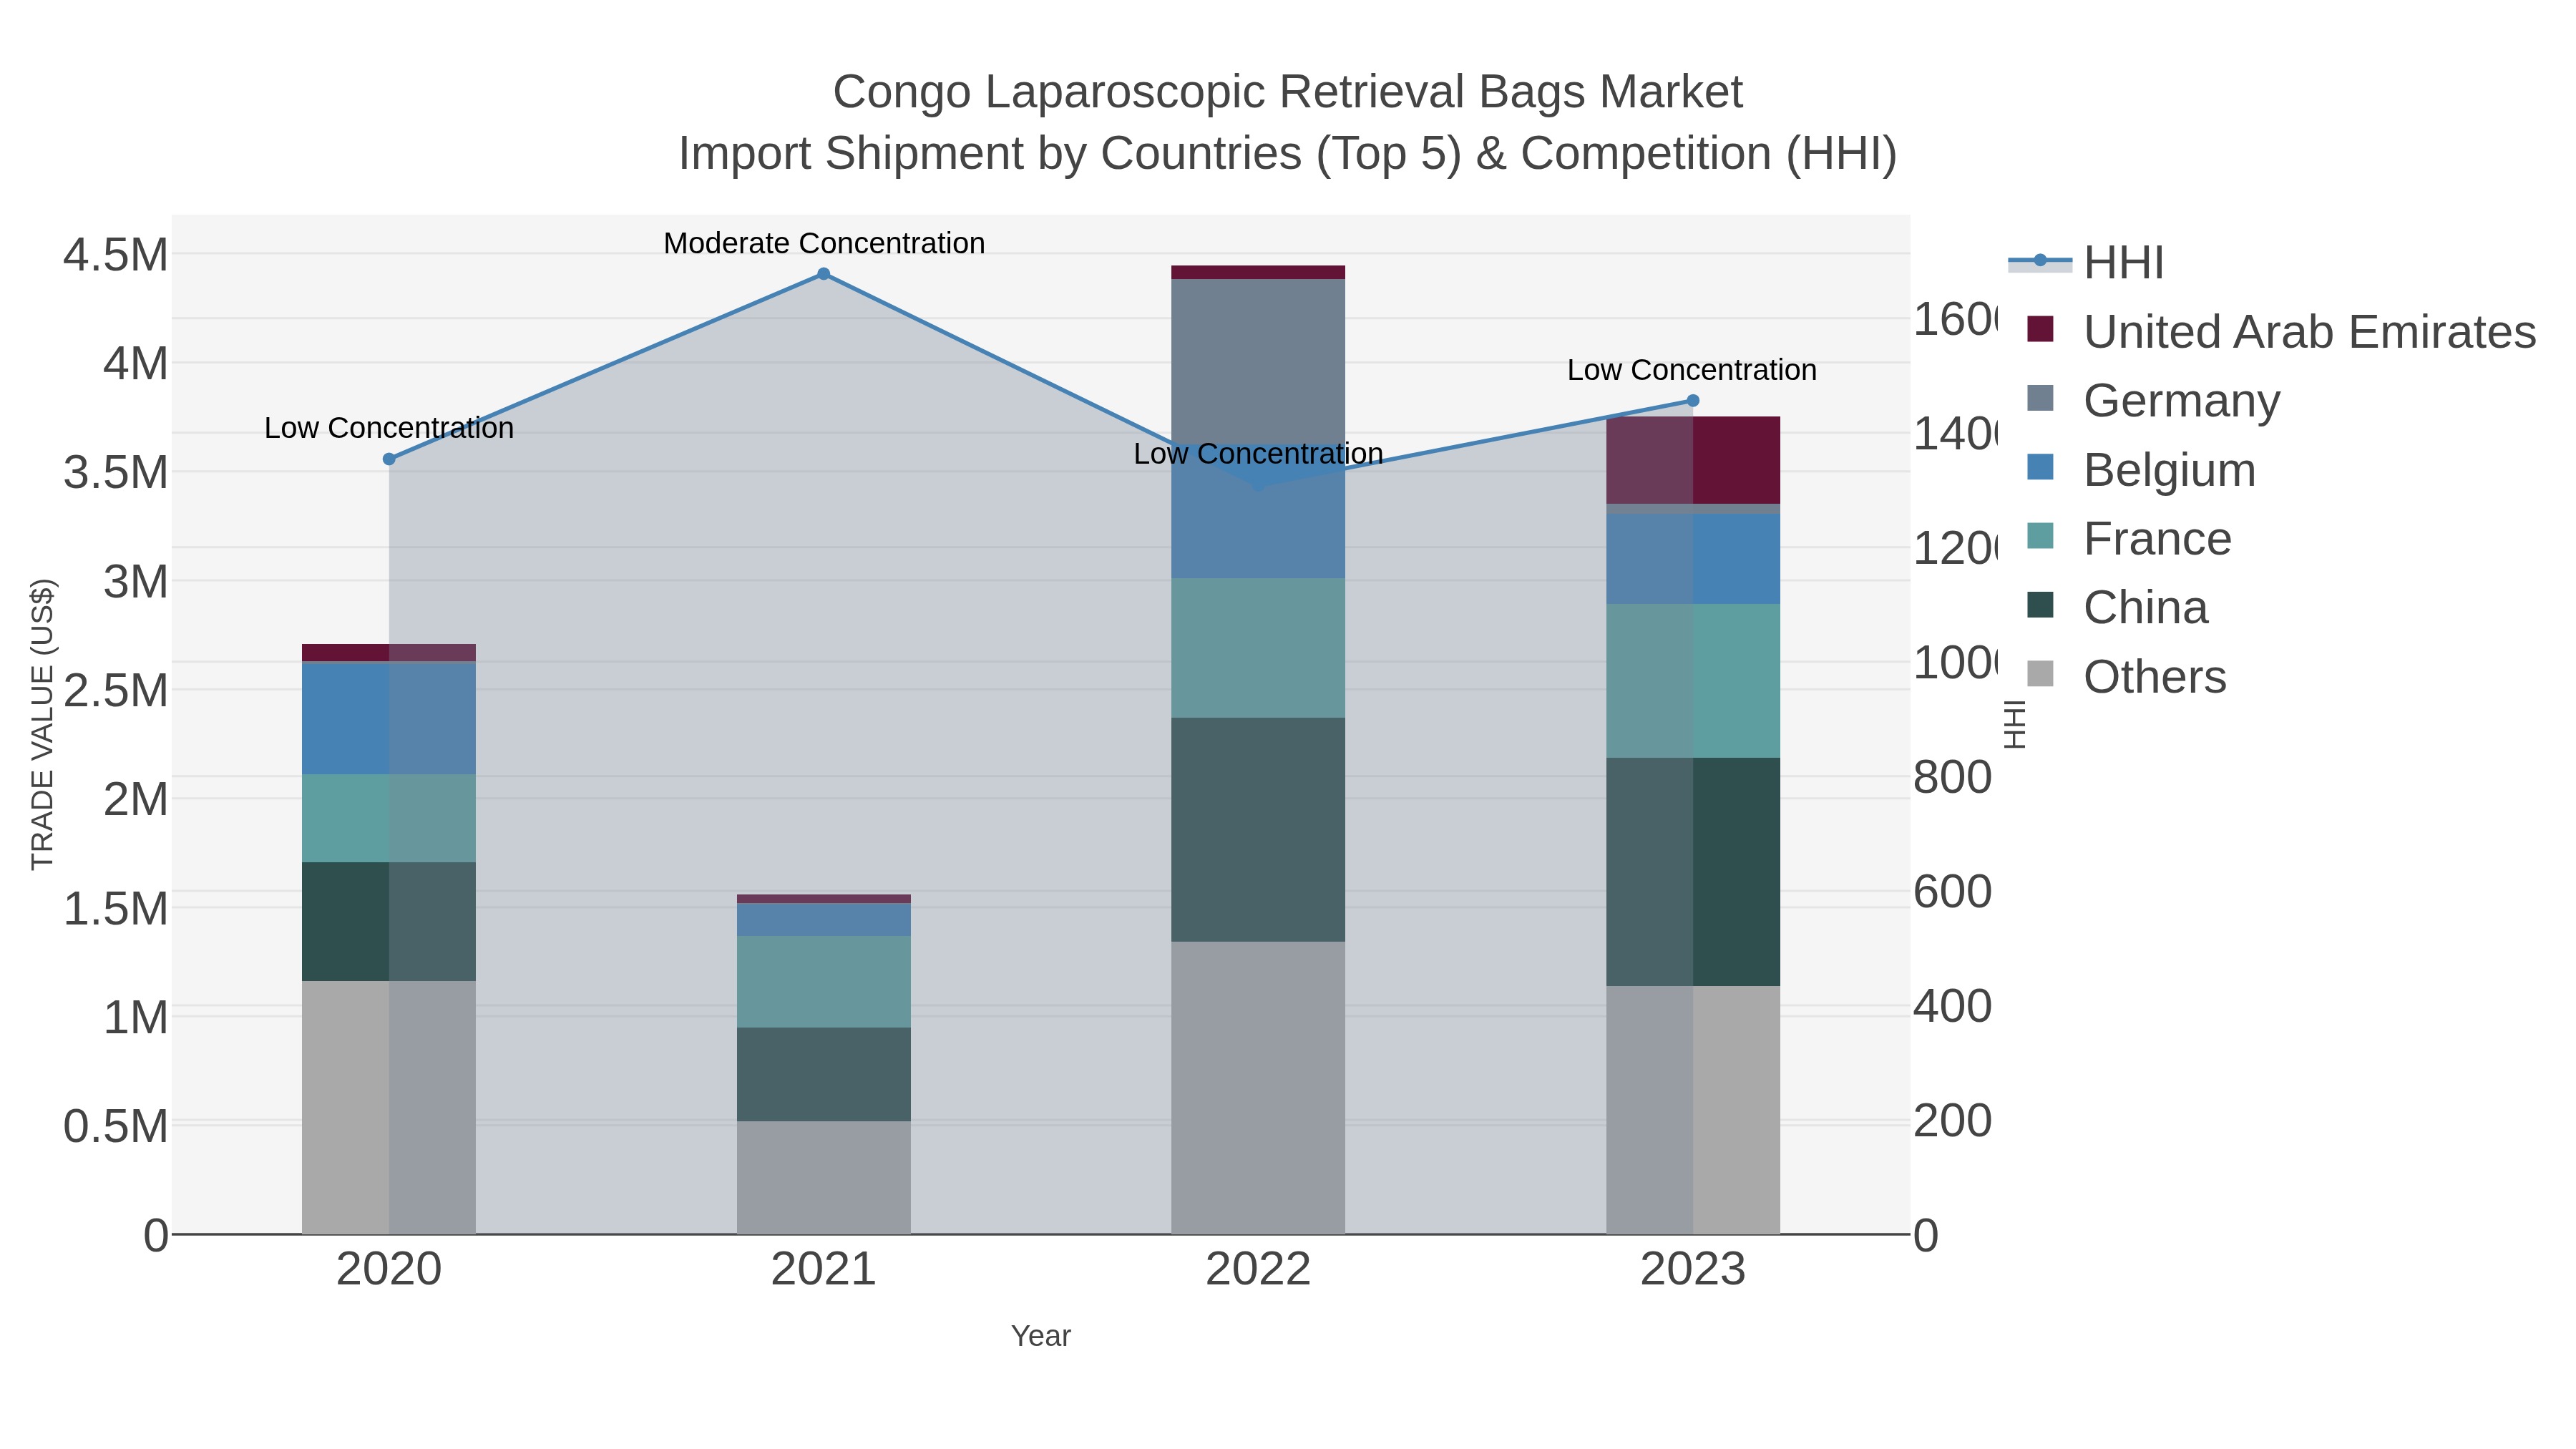Click the Moderate Concentration annotation

pos(824,243)
